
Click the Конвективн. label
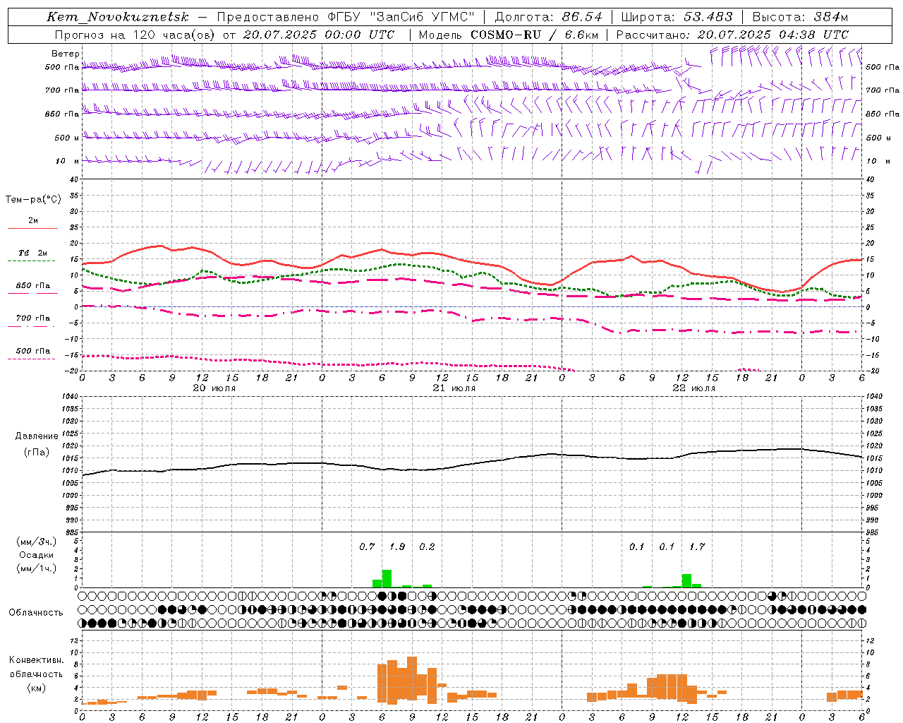(x=36, y=660)
